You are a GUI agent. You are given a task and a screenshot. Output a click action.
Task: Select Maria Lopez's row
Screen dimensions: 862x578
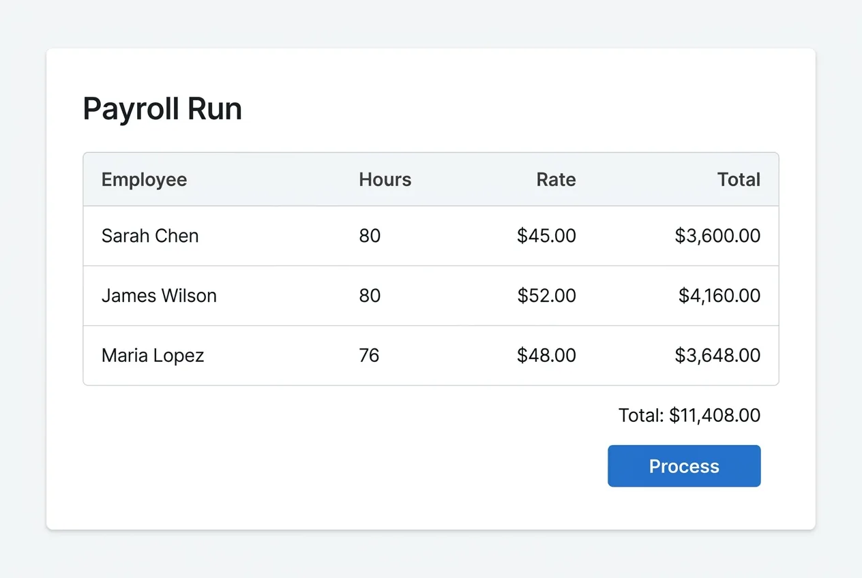(430, 355)
